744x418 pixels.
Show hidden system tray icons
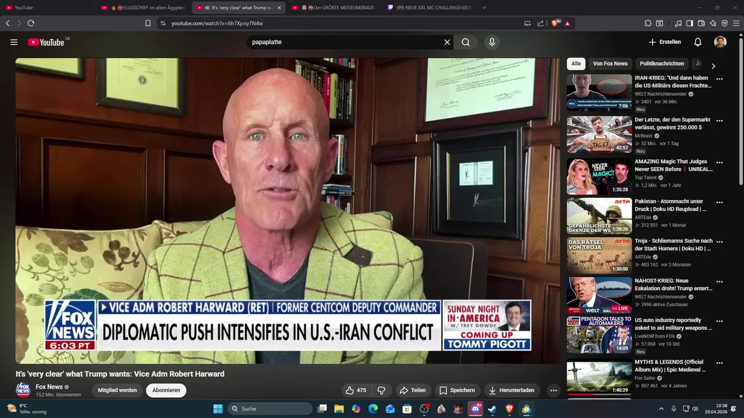point(661,409)
